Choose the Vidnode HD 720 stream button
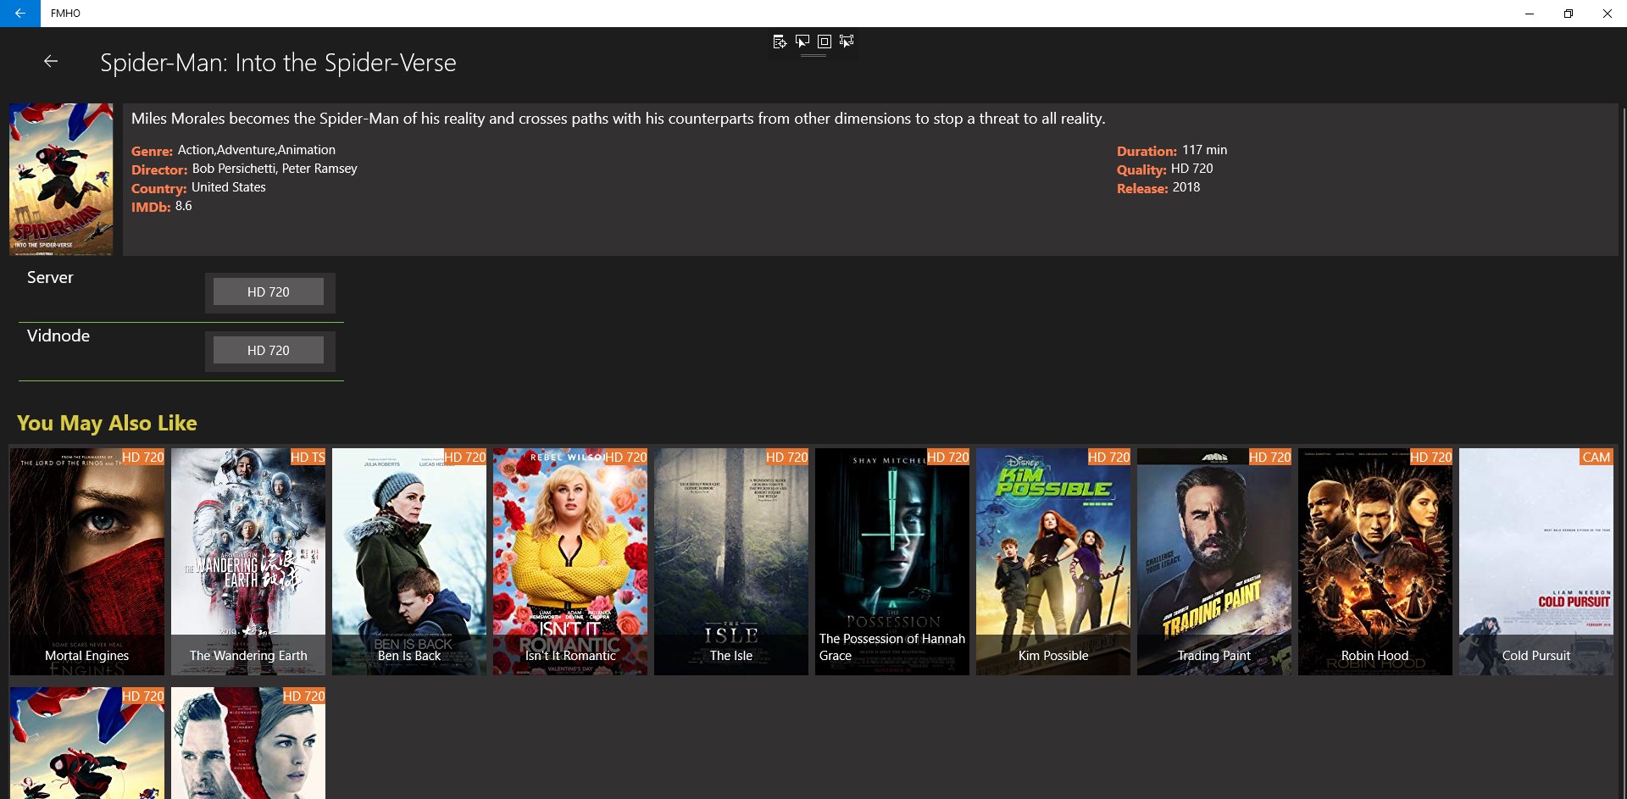1627x799 pixels. [x=269, y=350]
